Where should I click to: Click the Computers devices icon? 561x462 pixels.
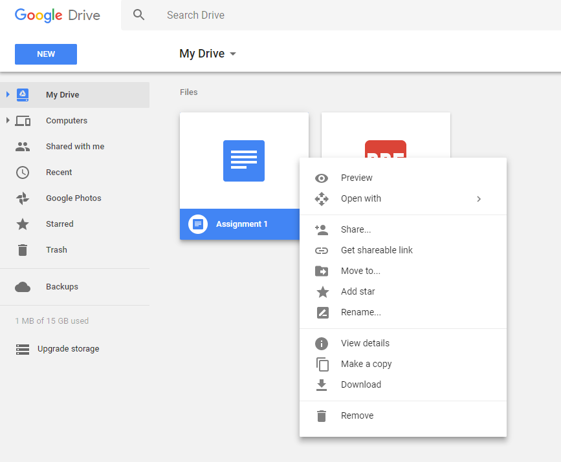(23, 121)
